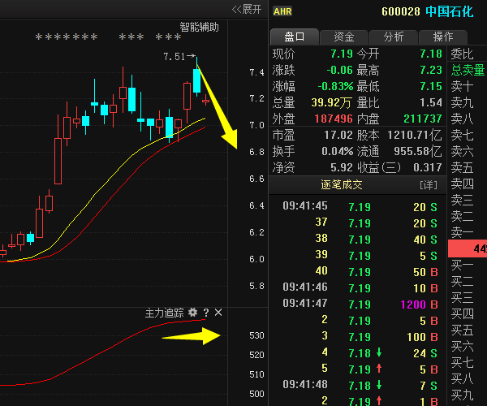Screen dimensions: 487x406
Task: Select the 卖十 order row
Action: tap(468, 86)
